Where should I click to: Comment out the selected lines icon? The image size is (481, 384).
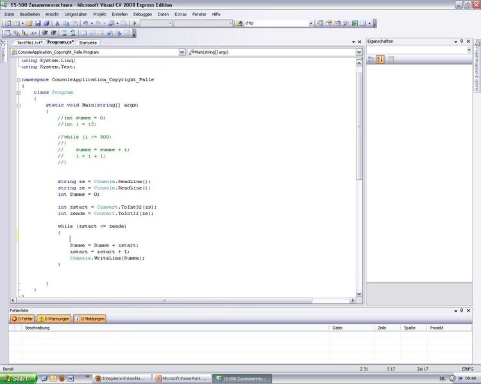pos(64,33)
